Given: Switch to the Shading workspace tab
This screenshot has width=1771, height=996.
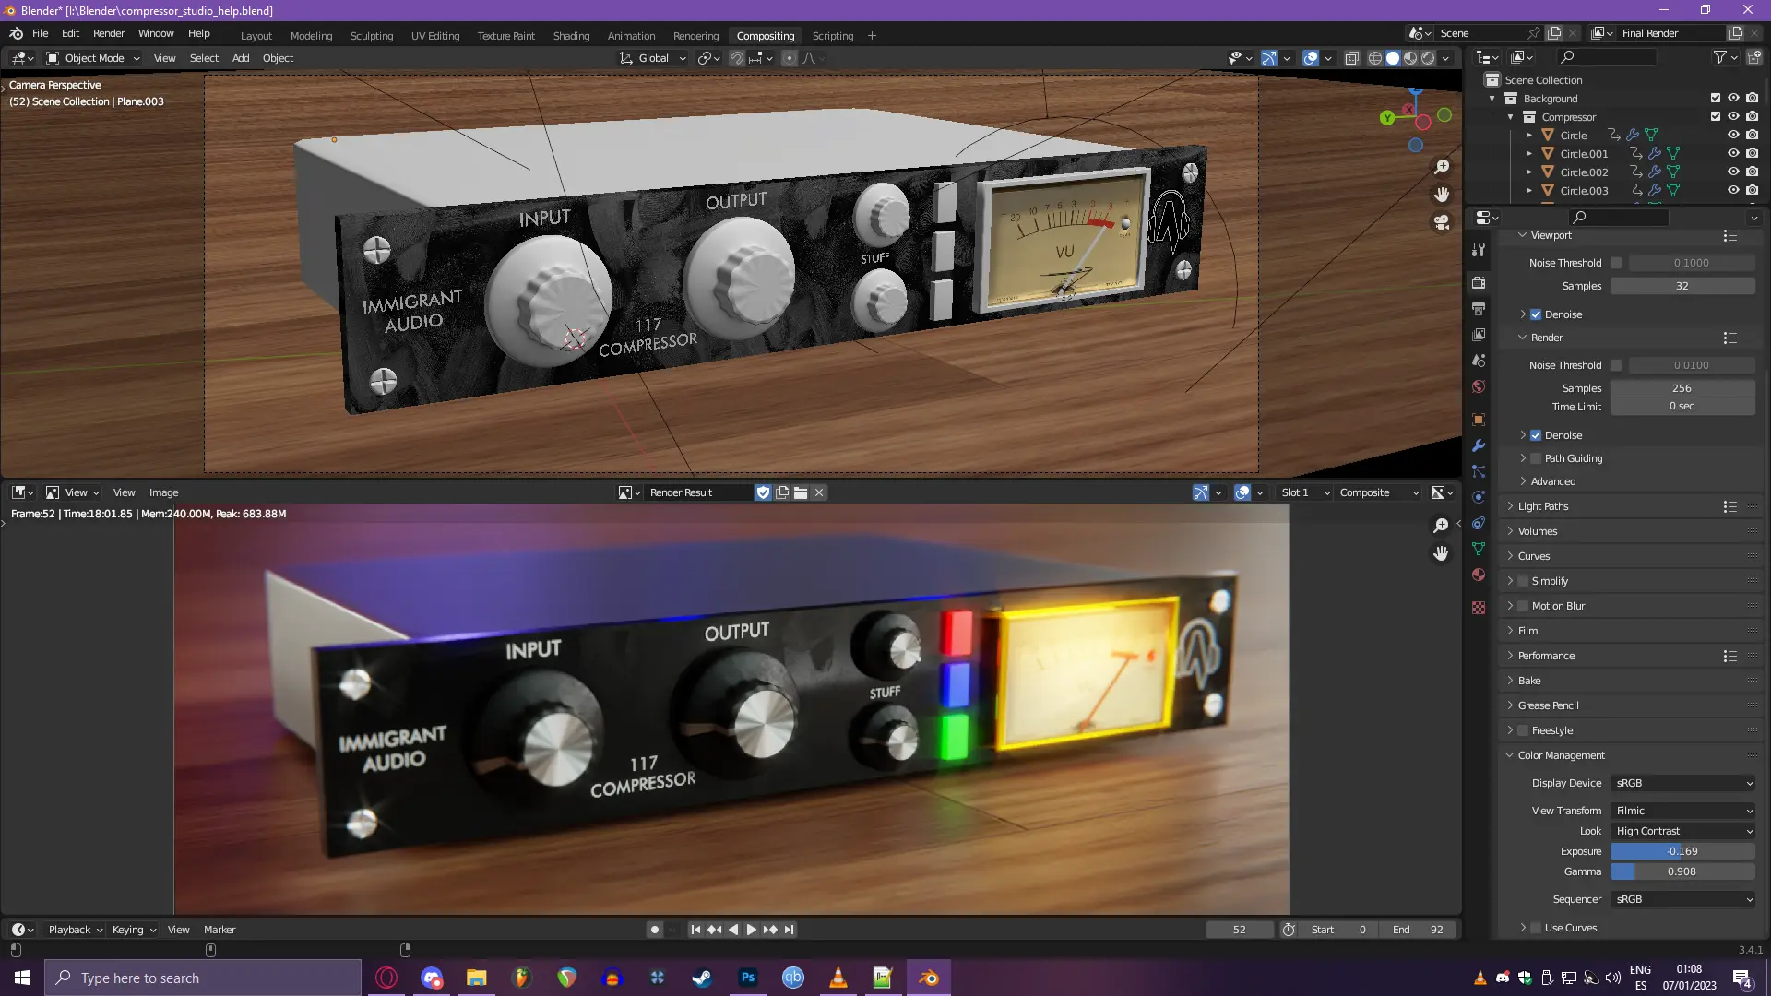Looking at the screenshot, I should point(571,36).
